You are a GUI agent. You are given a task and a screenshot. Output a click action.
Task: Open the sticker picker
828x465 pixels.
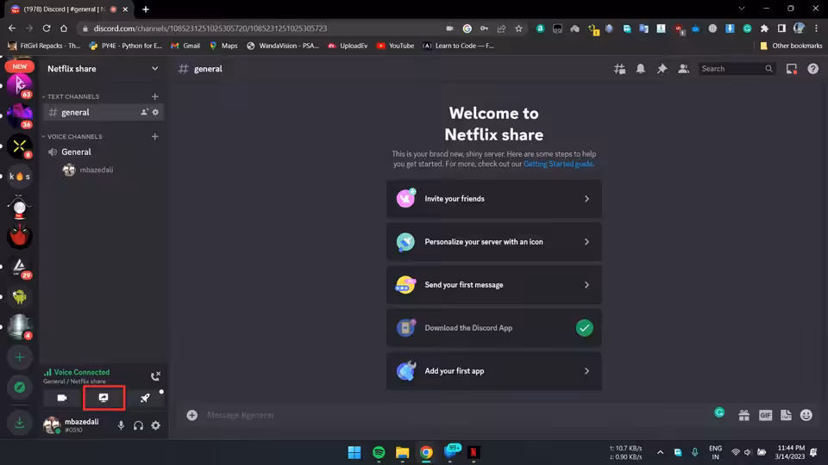[786, 415]
